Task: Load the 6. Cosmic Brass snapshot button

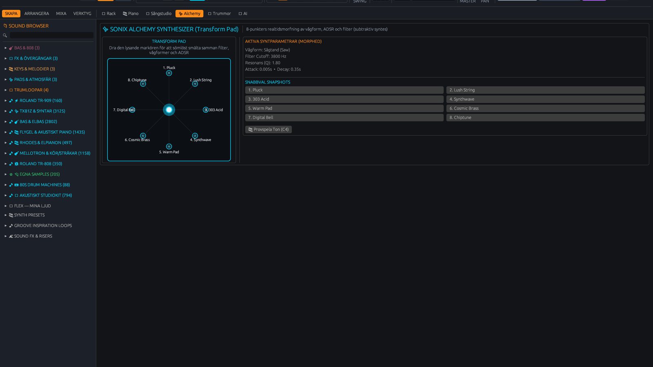Action: click(546, 108)
